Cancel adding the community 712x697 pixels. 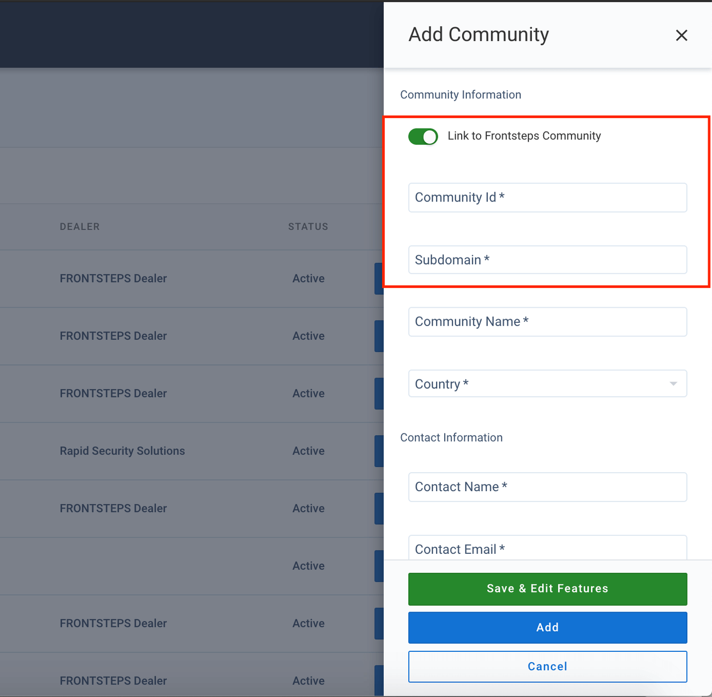point(548,667)
